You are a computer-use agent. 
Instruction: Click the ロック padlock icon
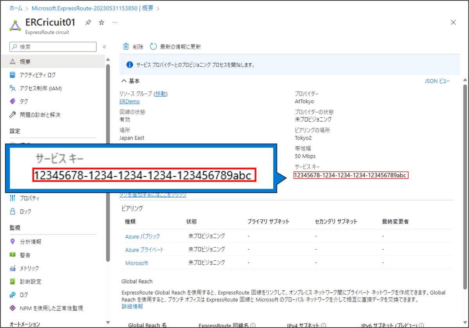[x=13, y=211]
